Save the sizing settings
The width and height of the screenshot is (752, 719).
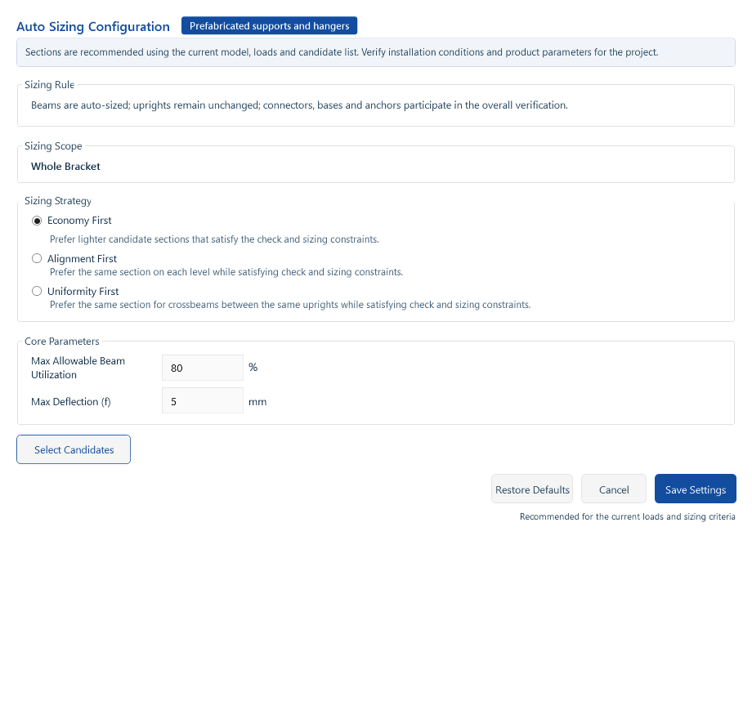(x=696, y=489)
